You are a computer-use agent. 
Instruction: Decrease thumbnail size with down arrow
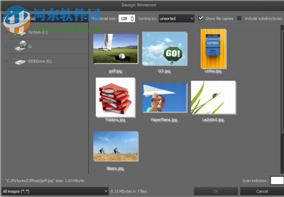pos(132,20)
